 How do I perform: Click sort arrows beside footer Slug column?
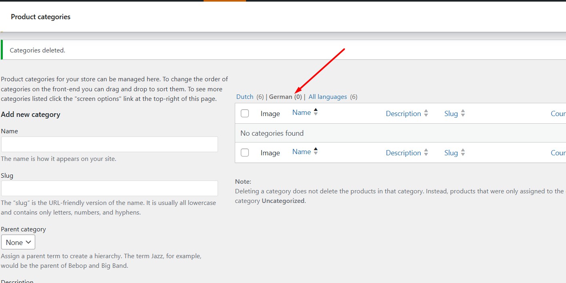[463, 153]
